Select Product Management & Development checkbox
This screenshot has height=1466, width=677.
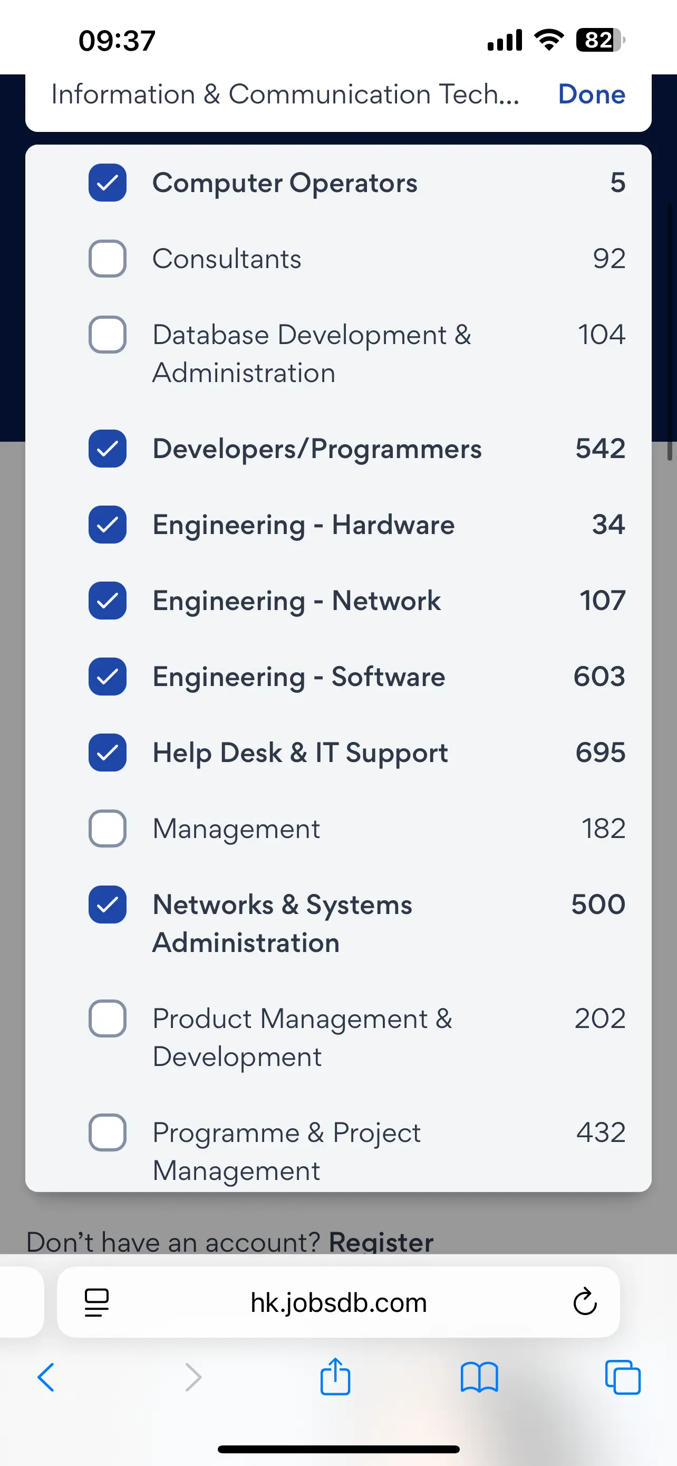click(x=108, y=1018)
